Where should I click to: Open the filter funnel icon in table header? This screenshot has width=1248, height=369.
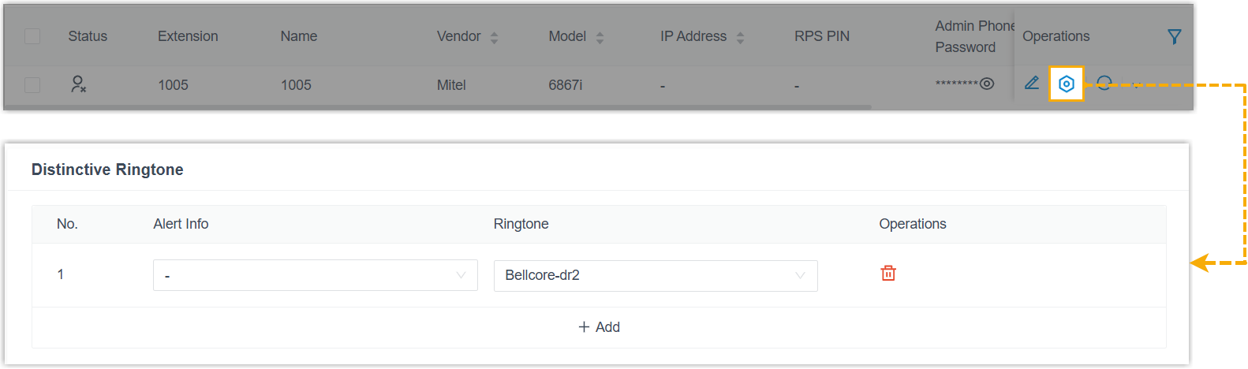point(1174,36)
